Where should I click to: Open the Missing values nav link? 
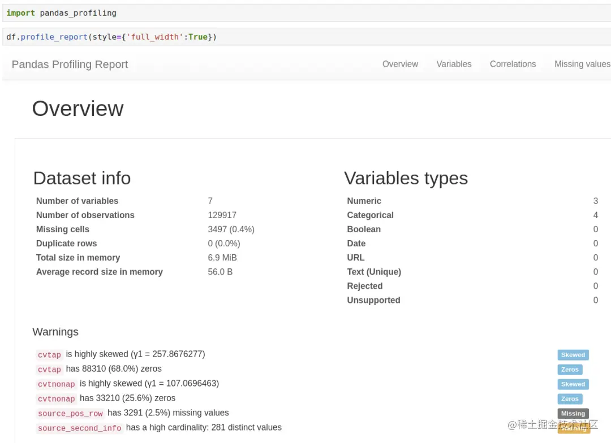click(x=582, y=64)
